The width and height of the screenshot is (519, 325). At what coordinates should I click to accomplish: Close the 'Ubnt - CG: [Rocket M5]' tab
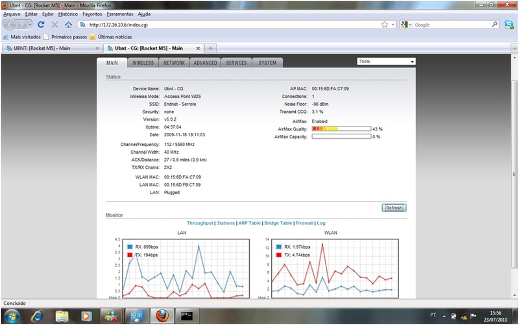[x=198, y=48]
